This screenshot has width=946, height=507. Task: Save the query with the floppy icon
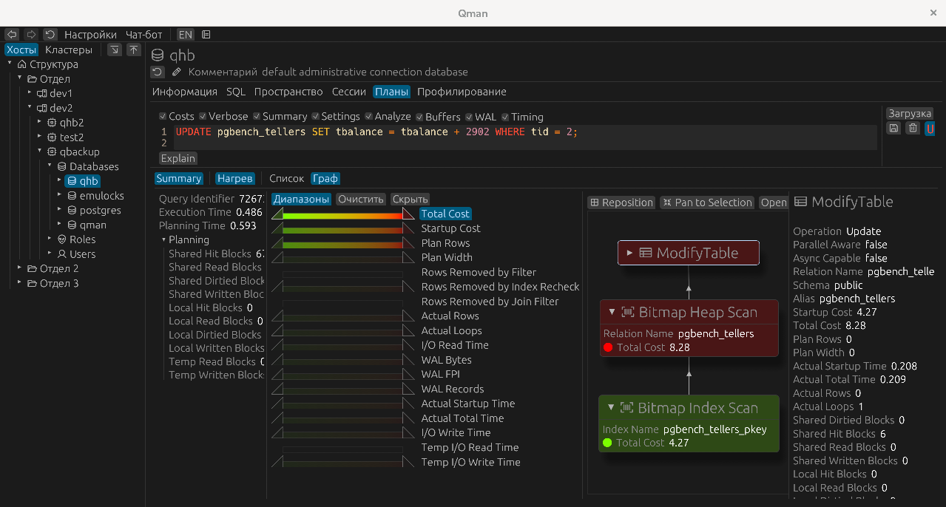pos(893,129)
